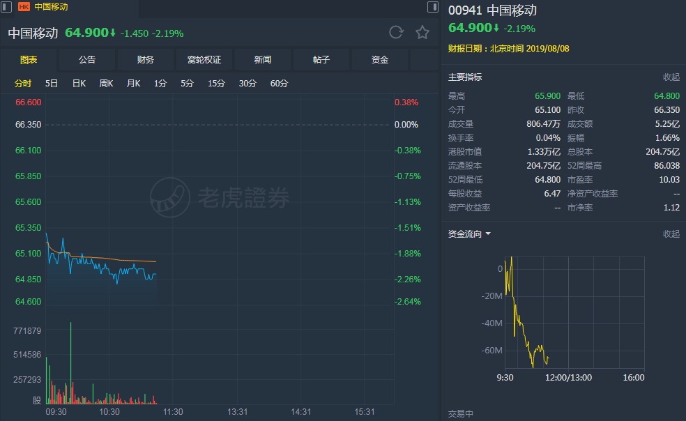The width and height of the screenshot is (686, 421).
Task: Open the 公告 tab
Action: [x=86, y=59]
